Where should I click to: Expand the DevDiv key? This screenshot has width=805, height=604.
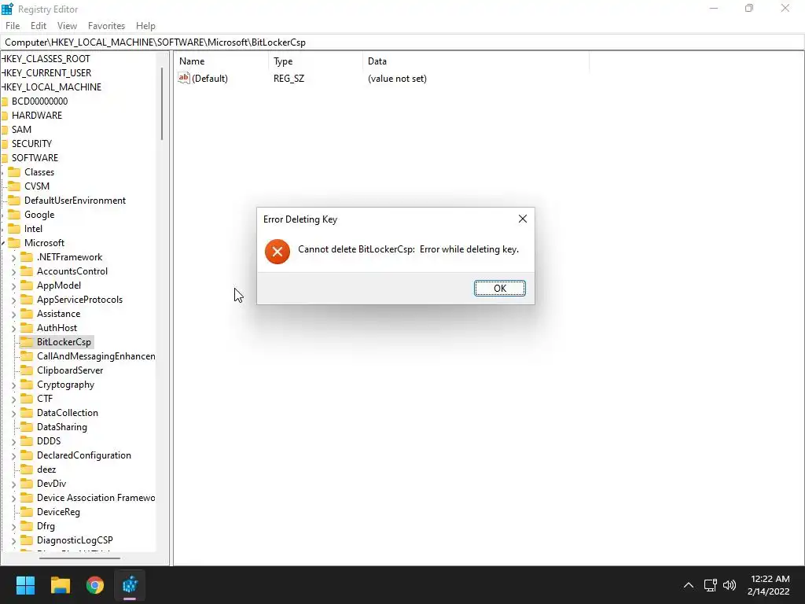[14, 484]
